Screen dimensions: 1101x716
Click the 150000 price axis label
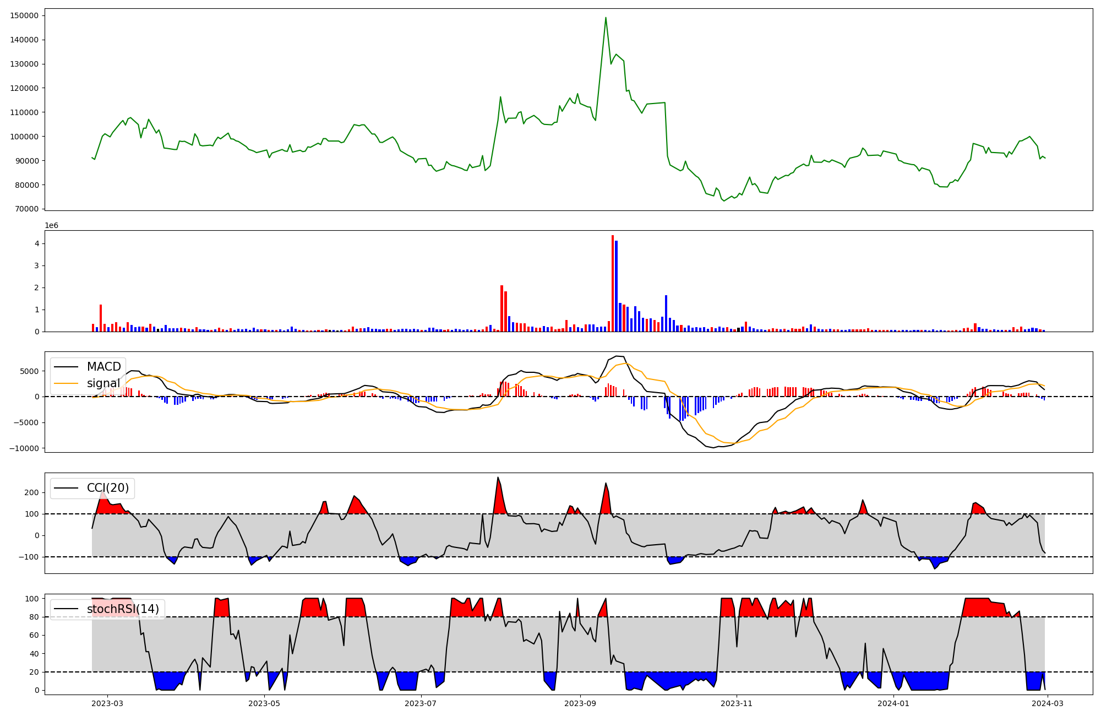24,15
